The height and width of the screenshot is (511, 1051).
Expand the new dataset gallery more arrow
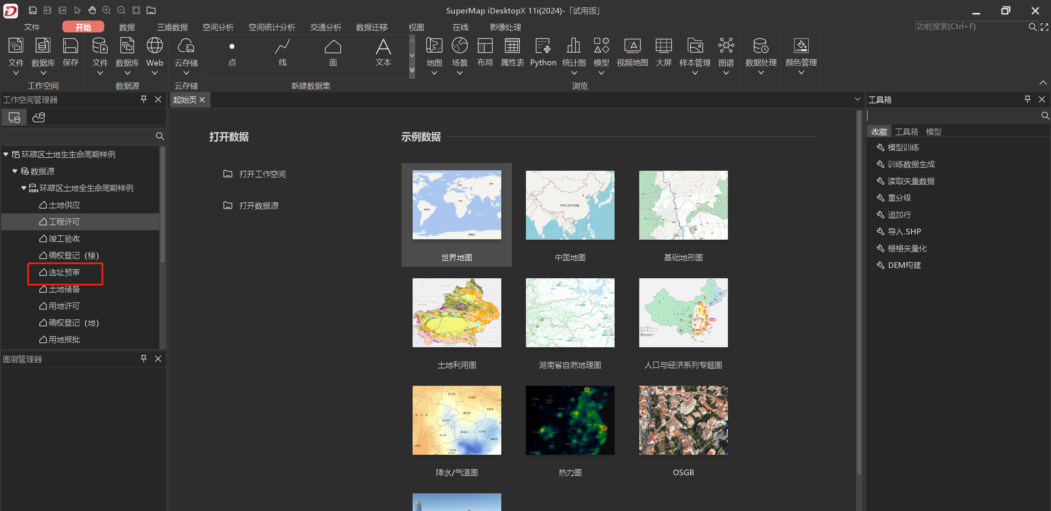[x=412, y=71]
